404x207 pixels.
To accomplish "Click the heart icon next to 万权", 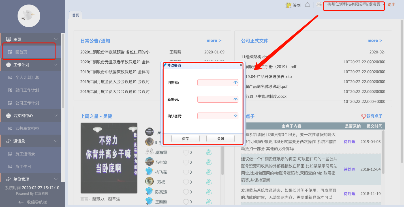I will (x=186, y=182).
